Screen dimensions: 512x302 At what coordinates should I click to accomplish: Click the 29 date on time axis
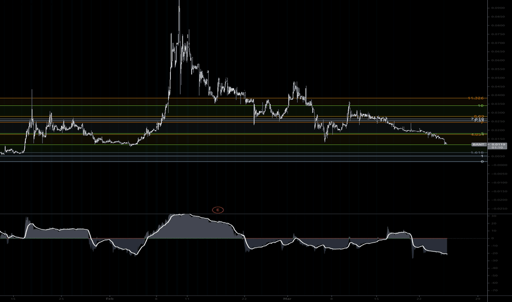[478, 298]
